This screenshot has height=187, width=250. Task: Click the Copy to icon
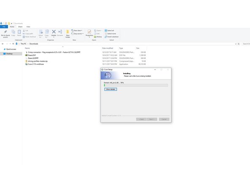pos(47,32)
